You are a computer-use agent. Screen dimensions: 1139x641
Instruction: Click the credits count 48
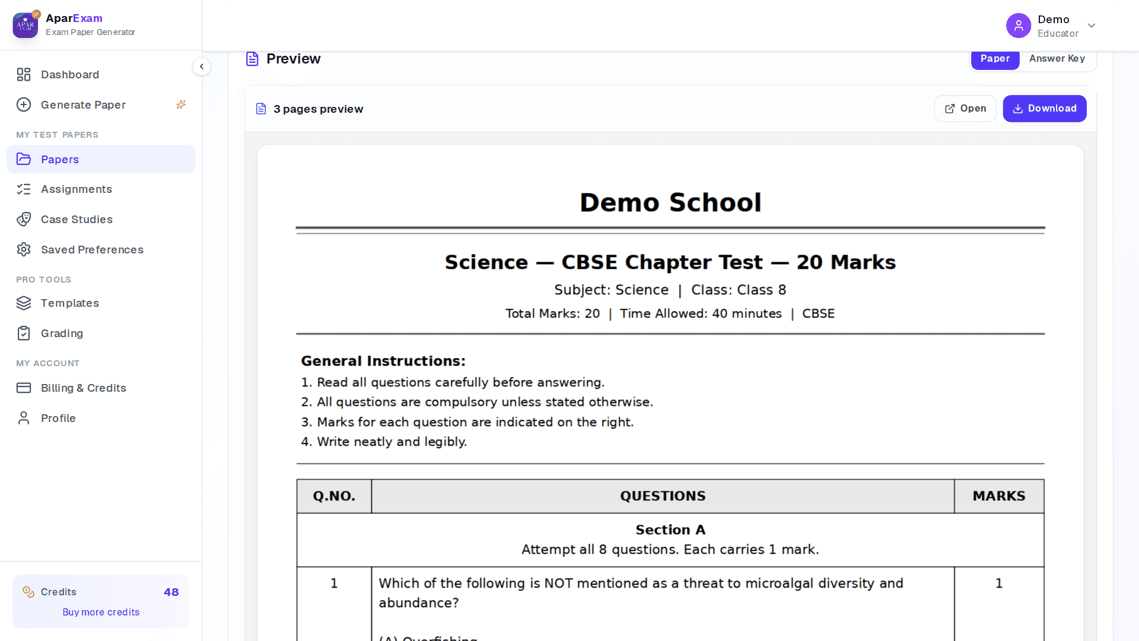171,592
